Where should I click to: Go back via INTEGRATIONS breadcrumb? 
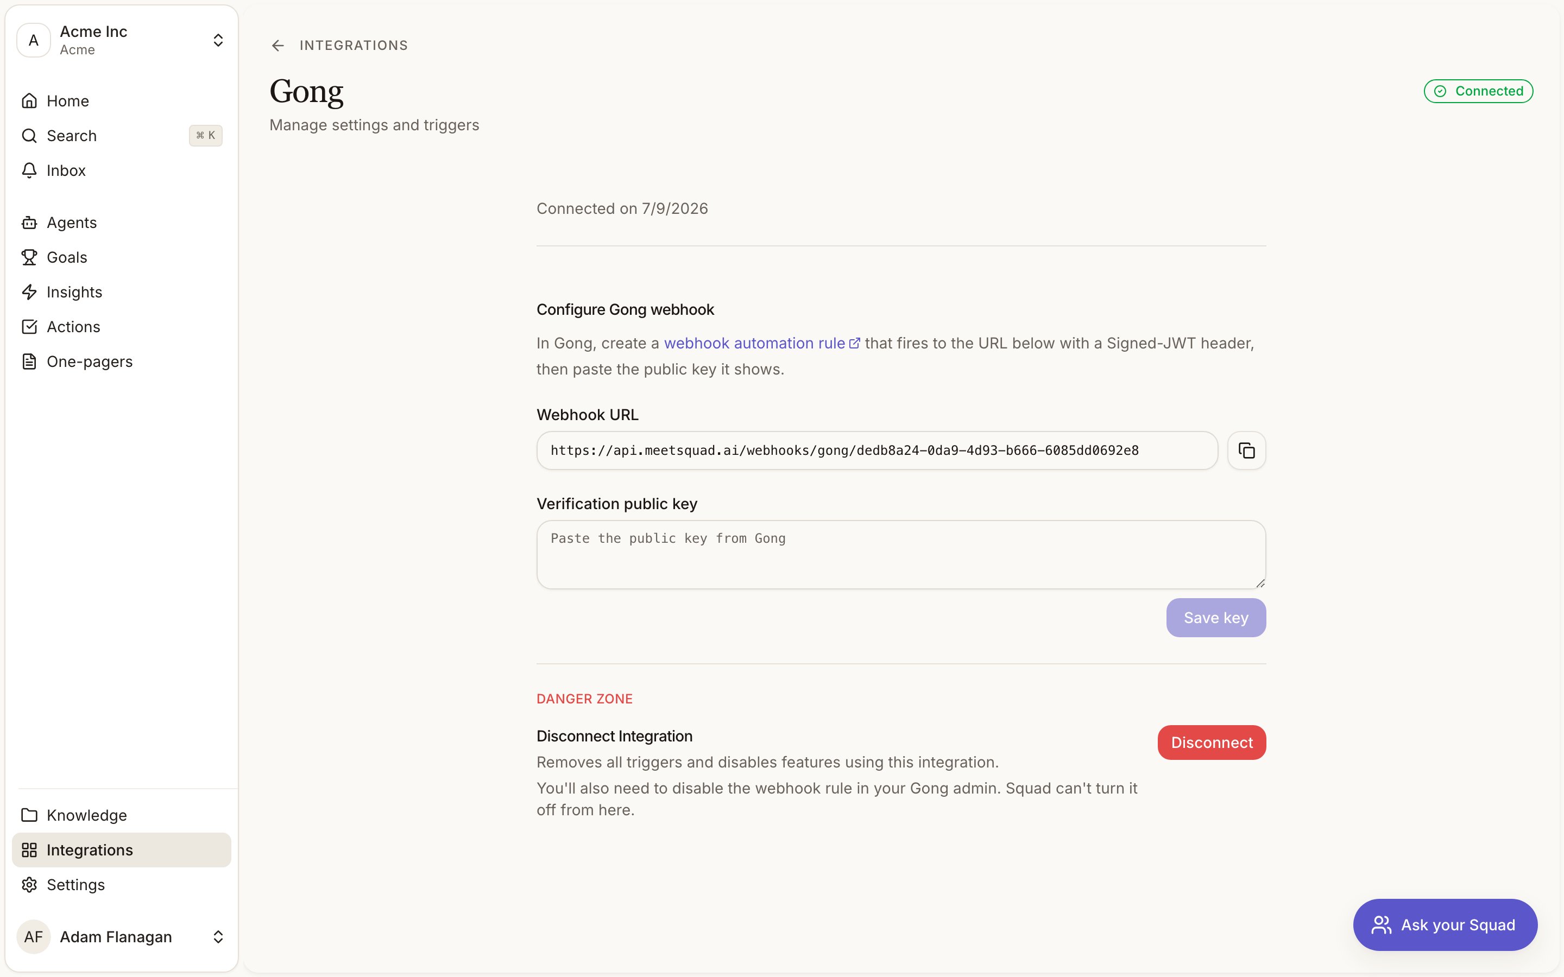point(354,45)
